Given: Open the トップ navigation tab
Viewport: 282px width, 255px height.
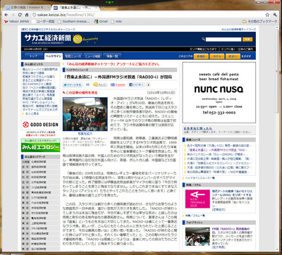Looking at the screenshot, I should 34,56.
